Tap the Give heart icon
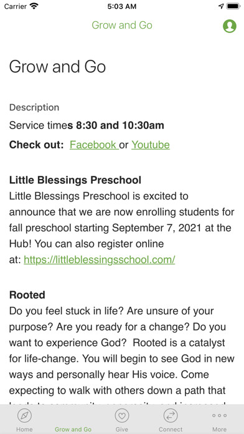This screenshot has width=244, height=434. [x=122, y=415]
